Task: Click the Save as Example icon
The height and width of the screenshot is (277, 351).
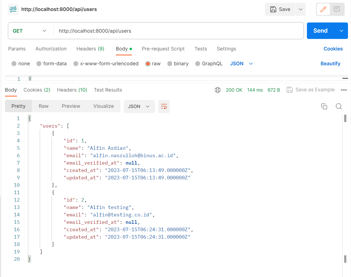Action: pos(289,90)
